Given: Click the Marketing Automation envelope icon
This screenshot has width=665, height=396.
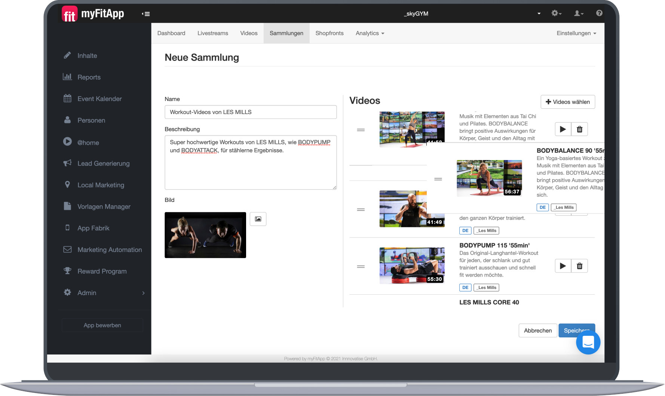Looking at the screenshot, I should (x=67, y=249).
